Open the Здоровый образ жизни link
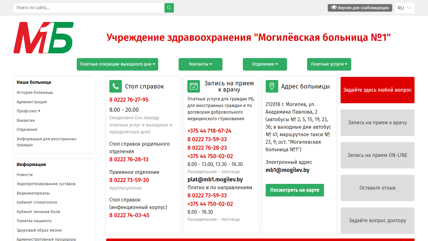 tap(39, 230)
